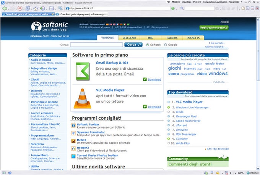Open the dropdown arrow next to the Go button
260x175 pixels.
176,9
